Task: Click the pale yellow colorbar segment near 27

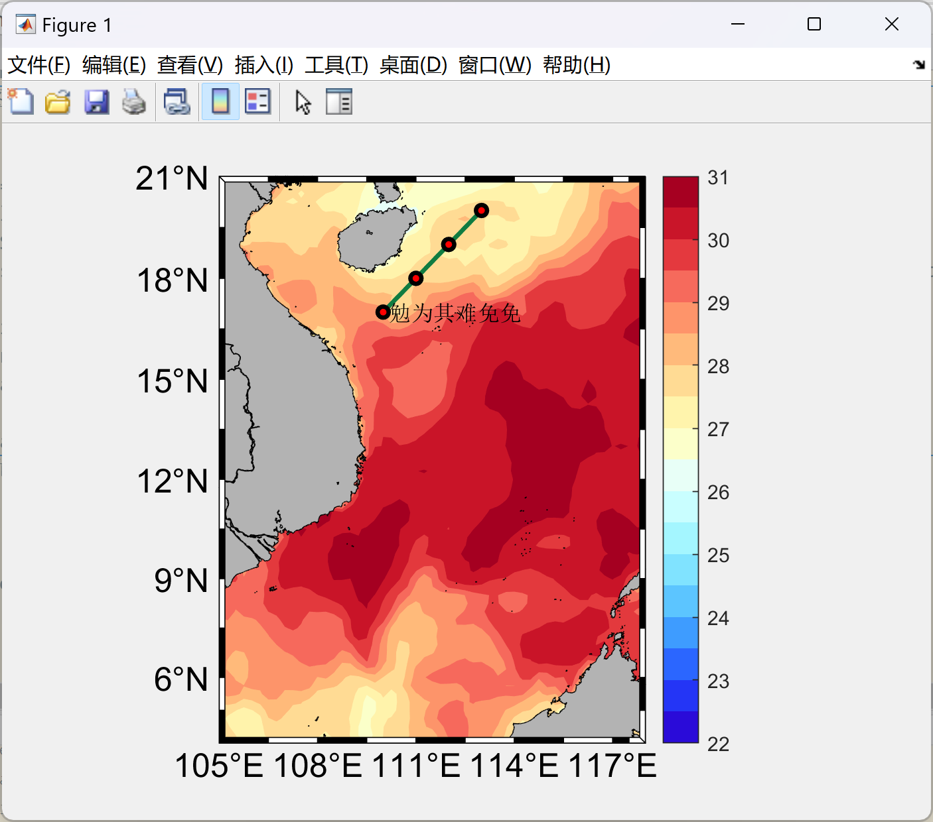Action: tap(680, 444)
